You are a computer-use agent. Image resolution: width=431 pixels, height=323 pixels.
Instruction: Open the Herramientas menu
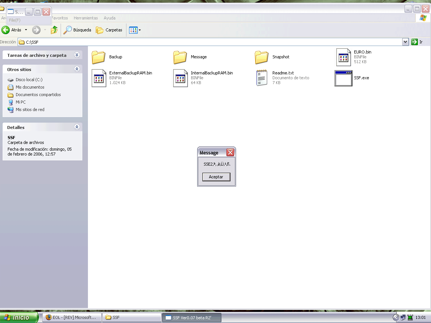pyautogui.click(x=86, y=18)
